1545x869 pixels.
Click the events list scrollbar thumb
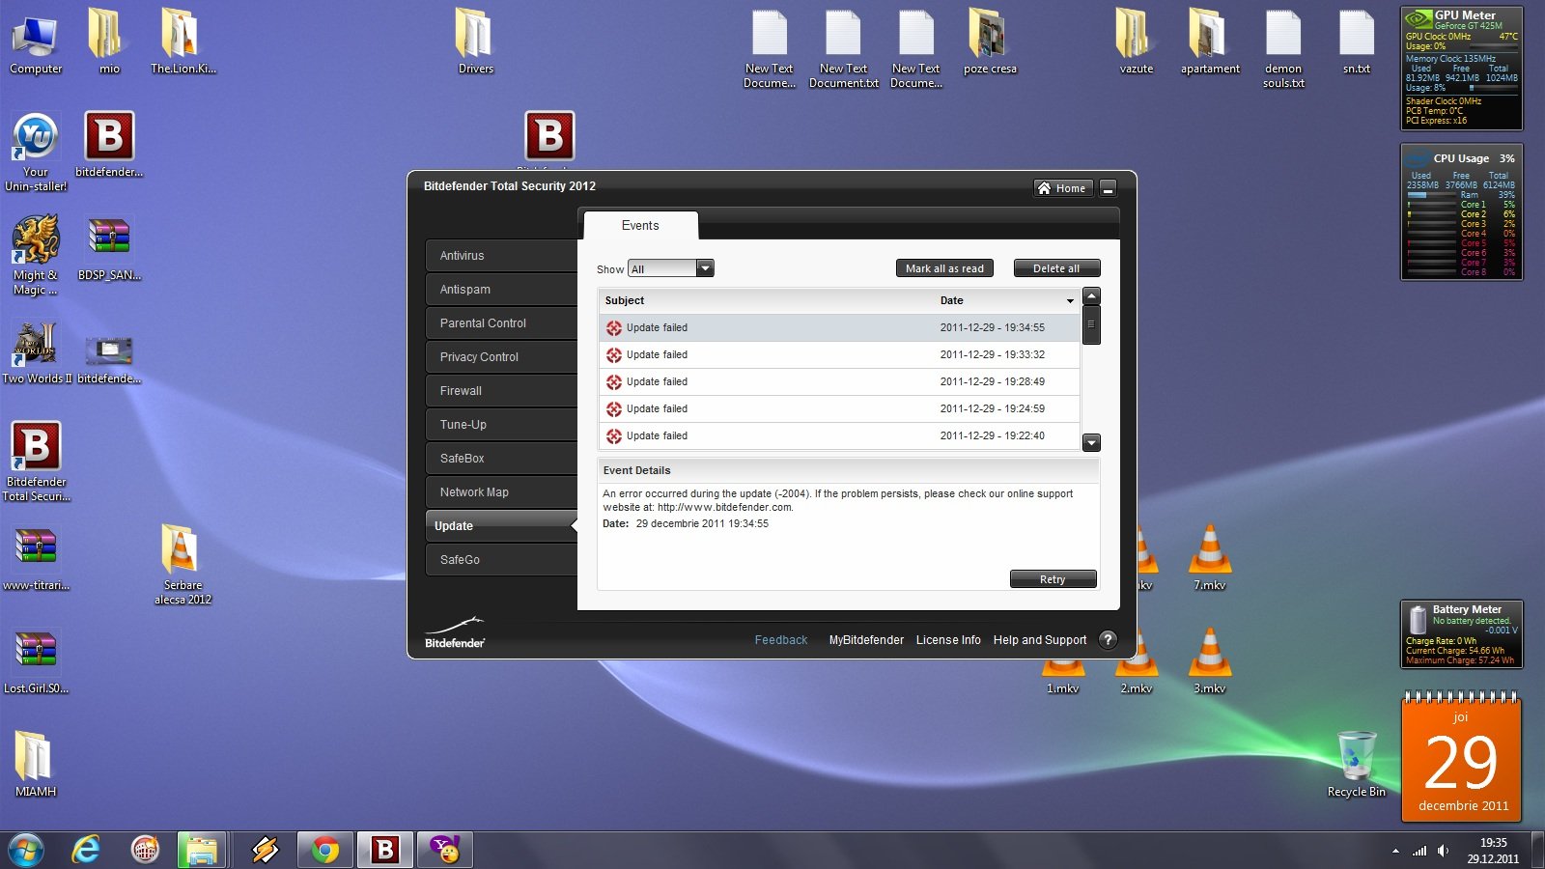[1091, 325]
